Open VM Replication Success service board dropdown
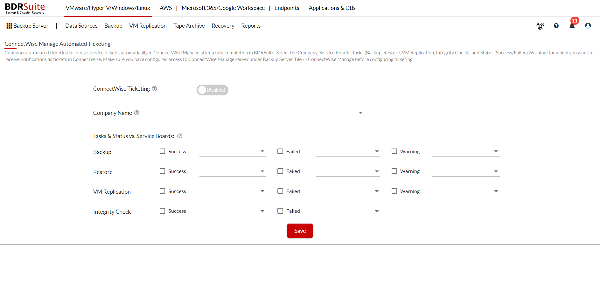Screen dimensions: 600x291 [x=233, y=191]
